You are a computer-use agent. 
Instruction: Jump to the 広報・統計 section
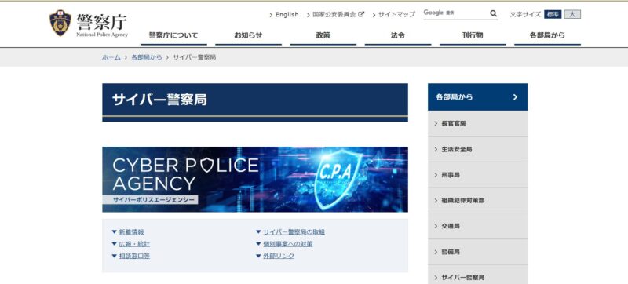click(134, 244)
